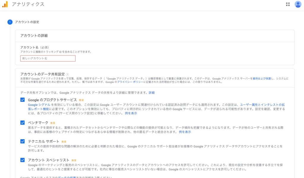Follow the プライバシー ポリシー link
This screenshot has height=178, width=304.
point(130,82)
